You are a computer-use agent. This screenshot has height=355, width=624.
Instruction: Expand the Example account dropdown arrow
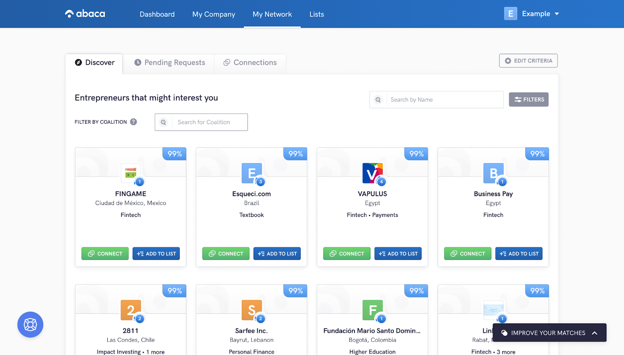point(557,14)
